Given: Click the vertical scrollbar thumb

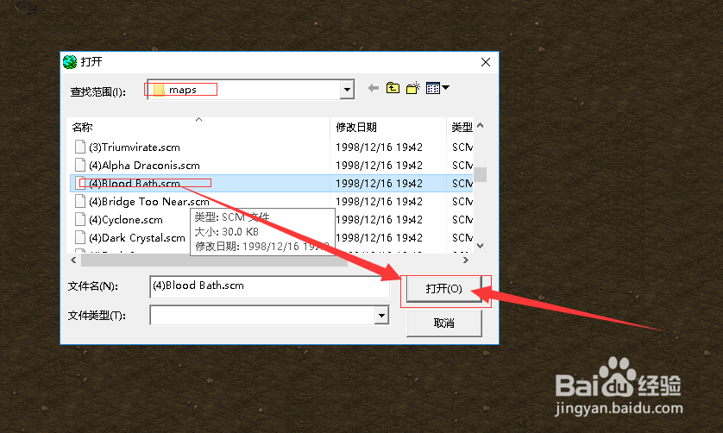Looking at the screenshot, I should [480, 174].
